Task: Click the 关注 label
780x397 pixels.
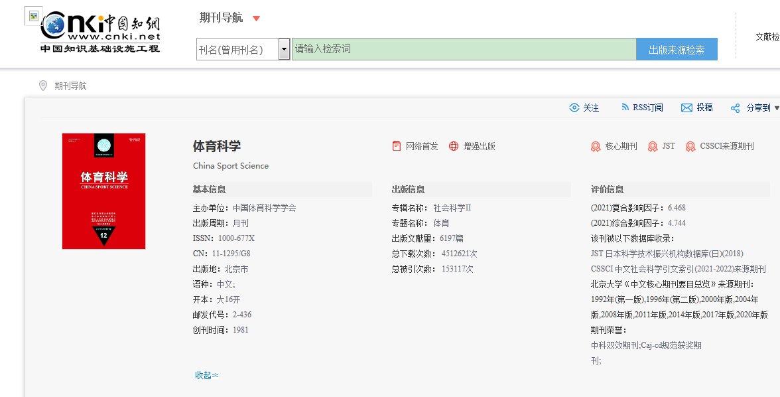Action: (x=591, y=108)
